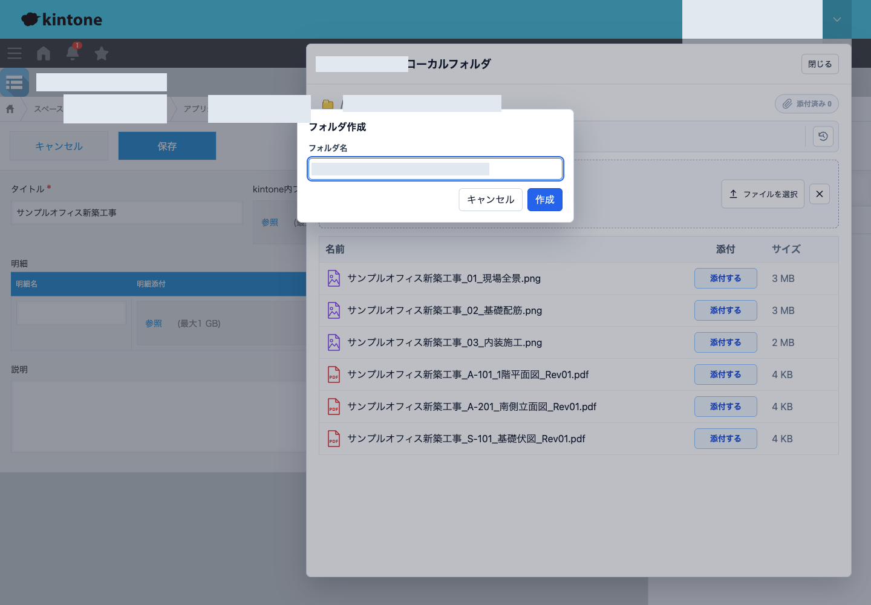Click 参照 link under kintone内 field
Screen dimensions: 871x605
[270, 223]
